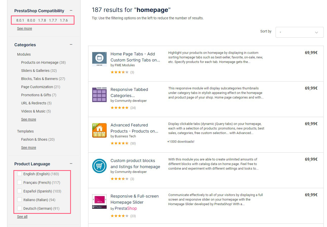Click the PrestaShop author logo text
The image size is (327, 227).
[x=126, y=208]
